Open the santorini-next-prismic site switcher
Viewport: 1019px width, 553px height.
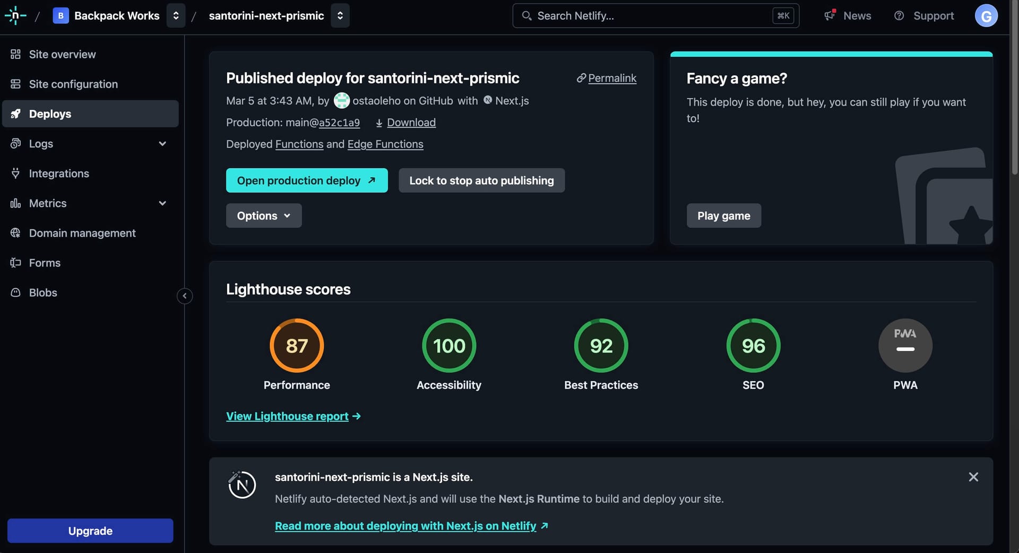click(340, 15)
